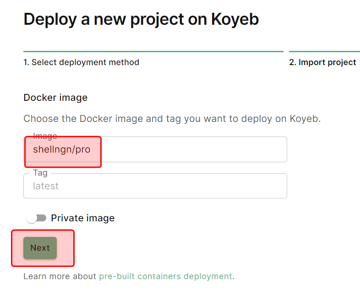This screenshot has width=360, height=302.
Task: Click the empty right side of Image field
Action: [206, 150]
